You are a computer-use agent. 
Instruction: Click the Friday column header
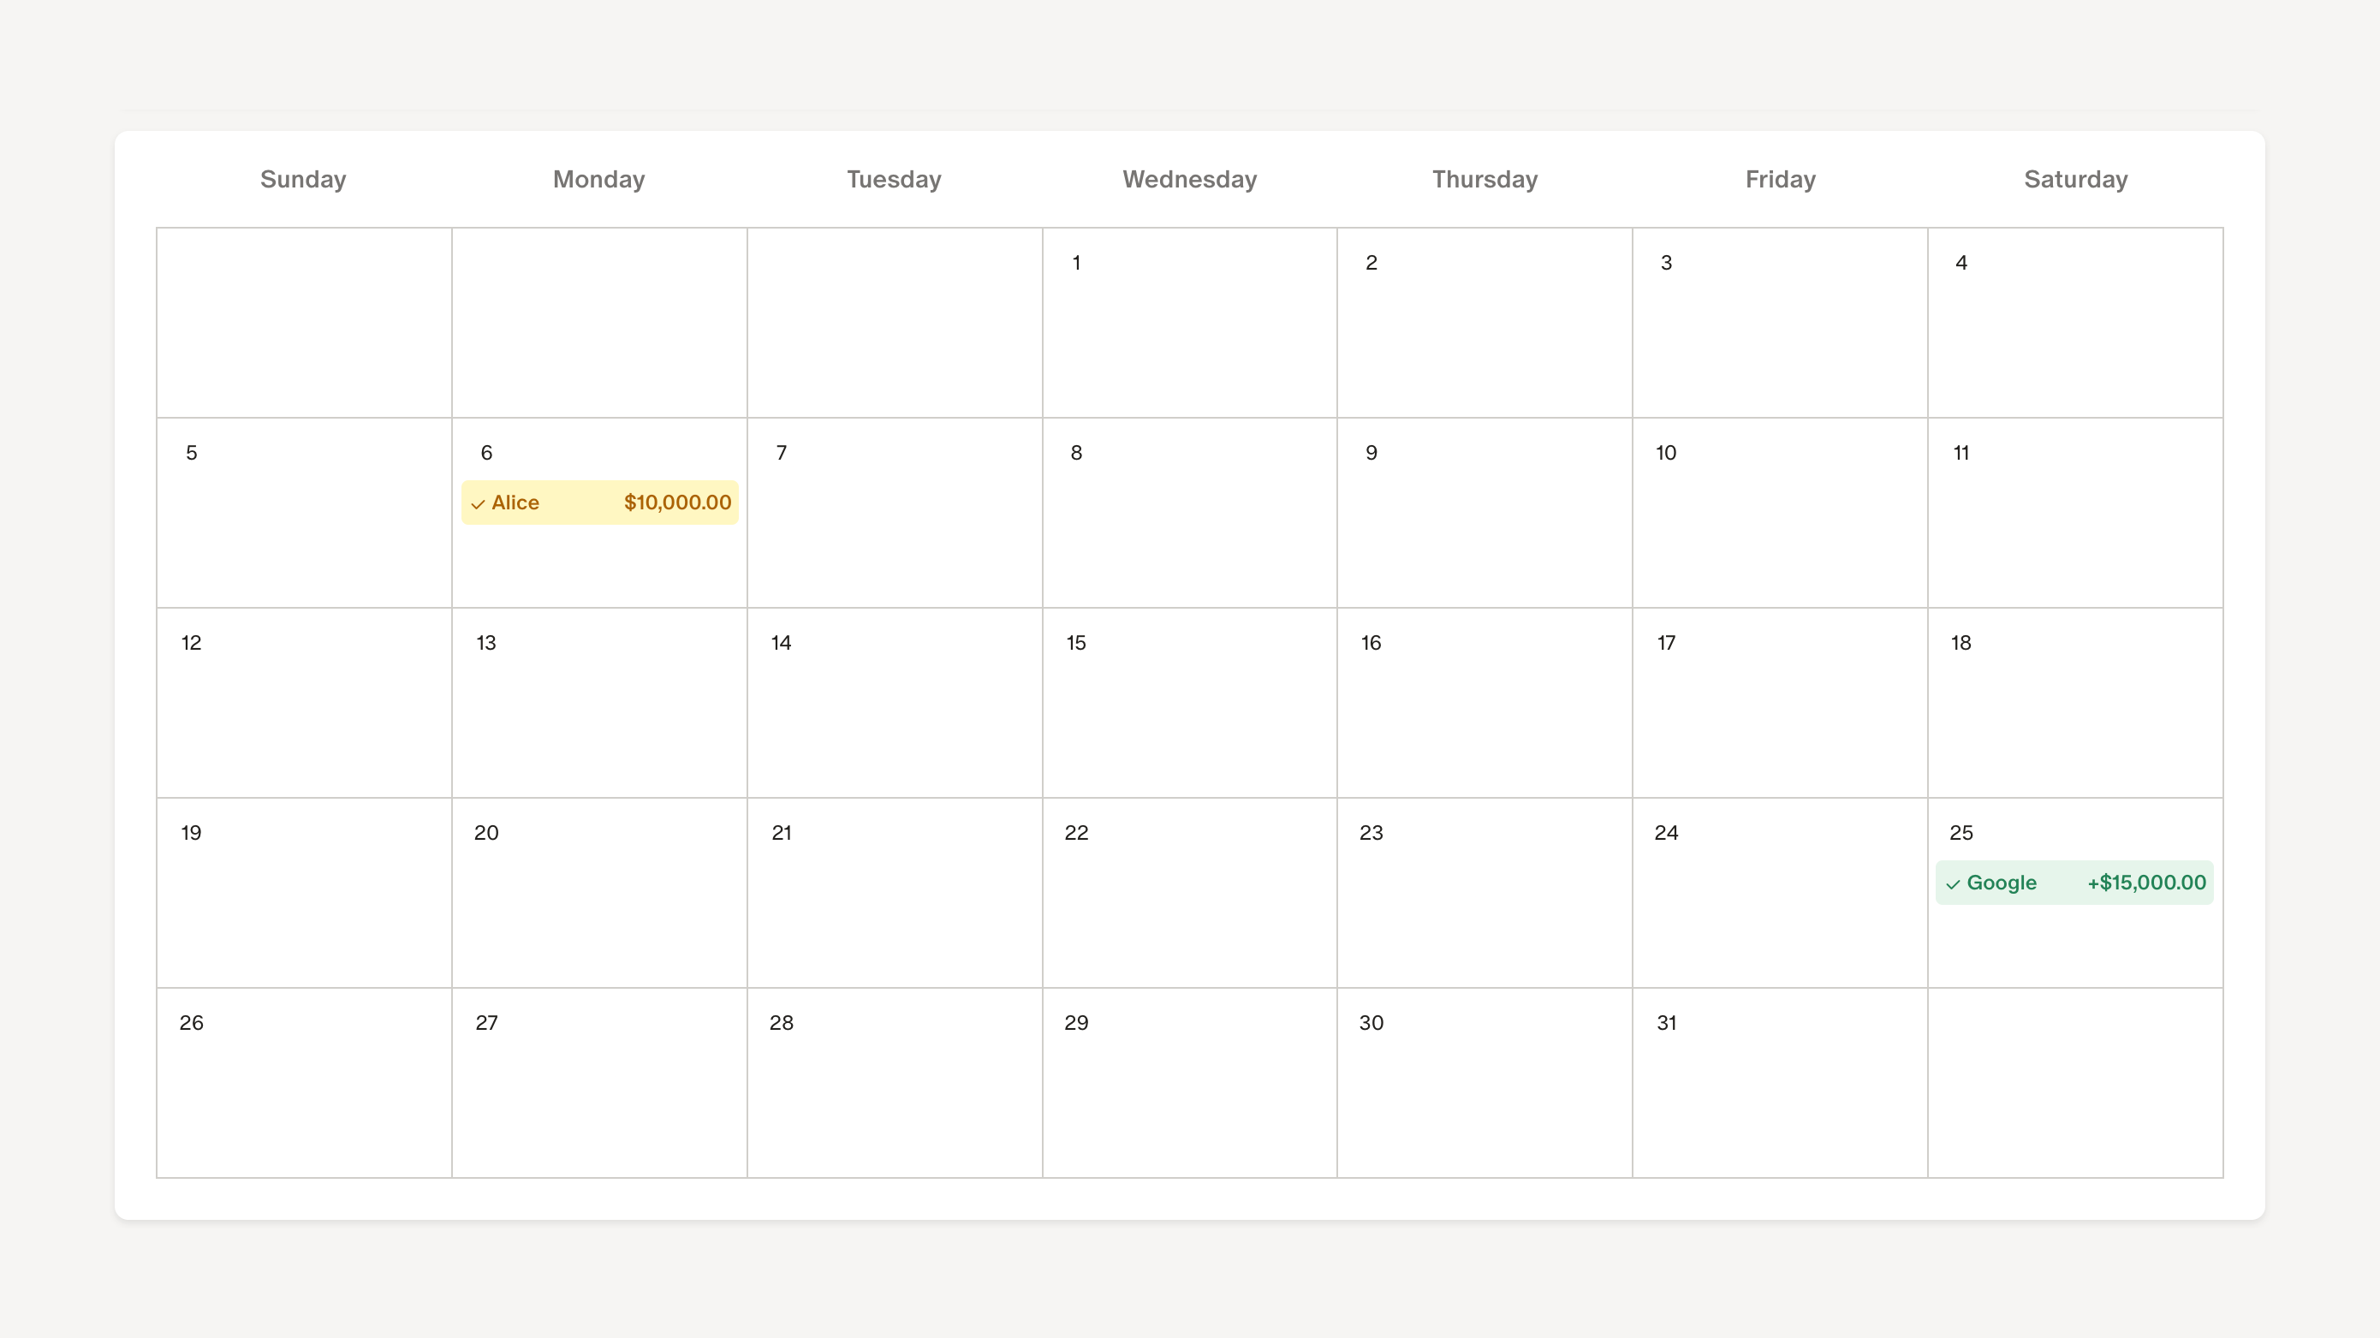[1780, 179]
